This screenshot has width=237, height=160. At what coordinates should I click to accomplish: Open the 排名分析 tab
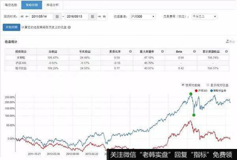point(53,5)
